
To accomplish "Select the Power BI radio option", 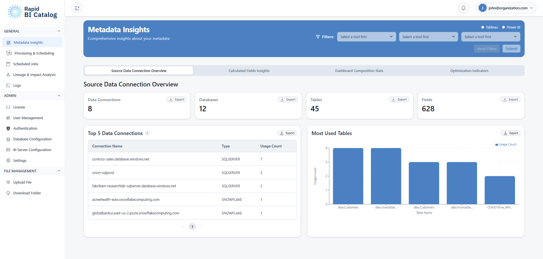I will coord(503,27).
